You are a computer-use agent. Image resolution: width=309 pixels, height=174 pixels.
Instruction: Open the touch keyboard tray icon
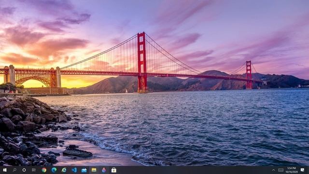281,170
